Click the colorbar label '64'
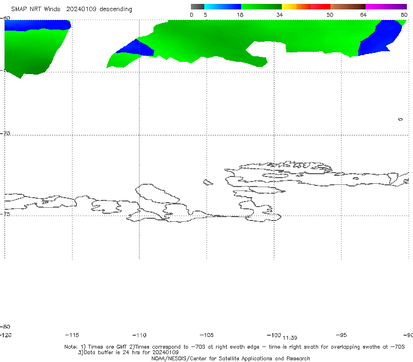This screenshot has width=413, height=362. (363, 14)
